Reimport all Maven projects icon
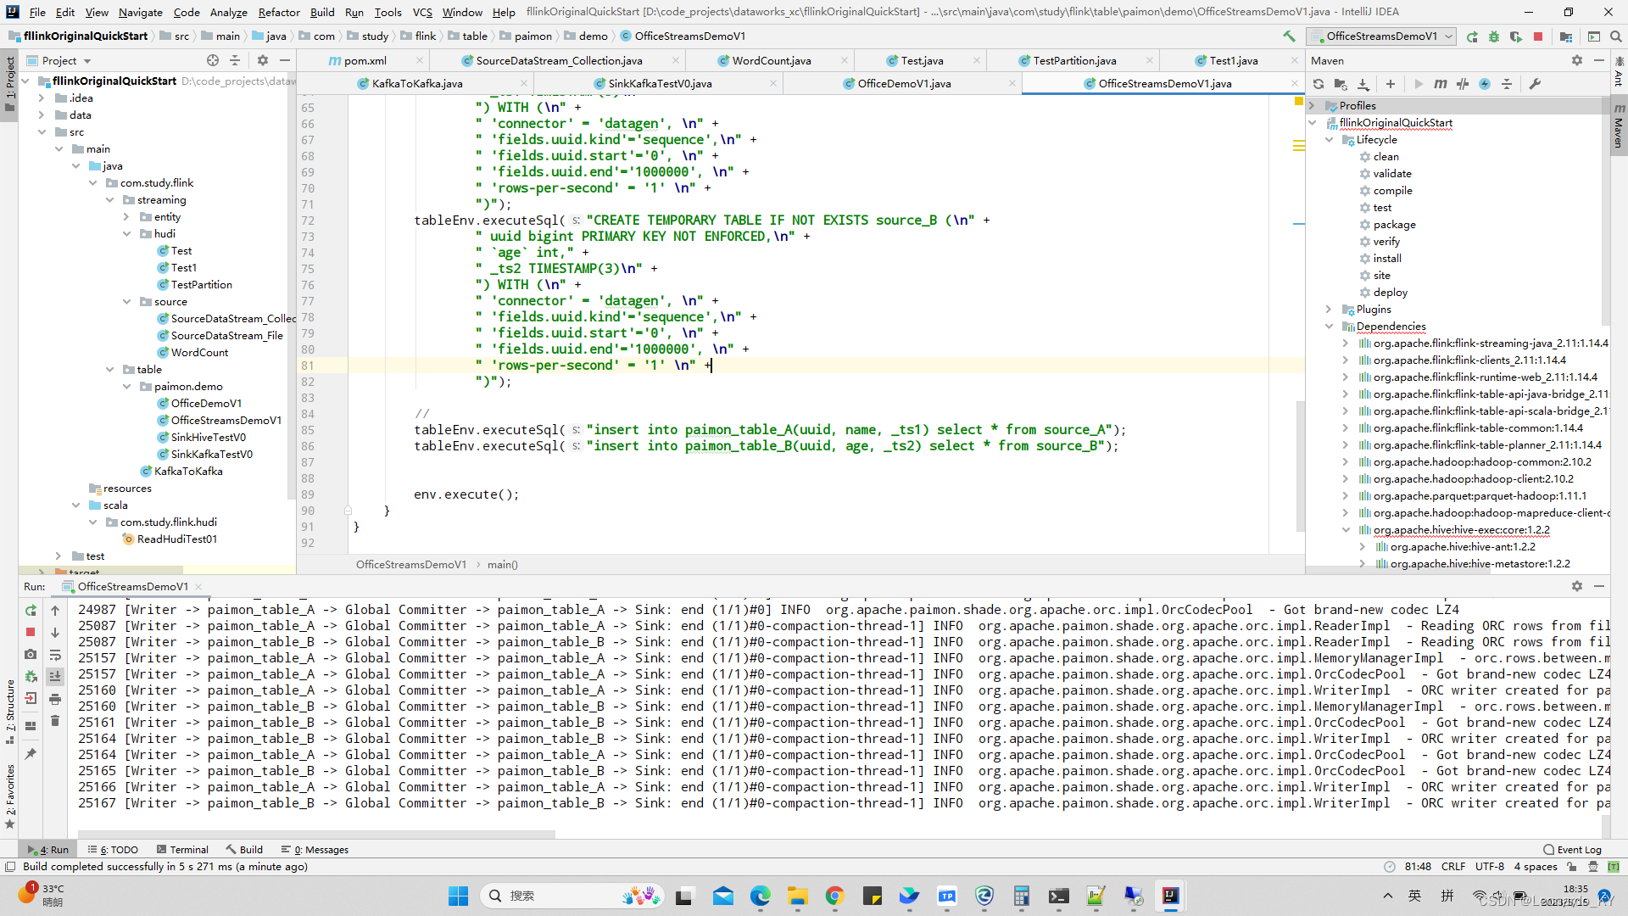The height and width of the screenshot is (916, 1628). pyautogui.click(x=1319, y=84)
